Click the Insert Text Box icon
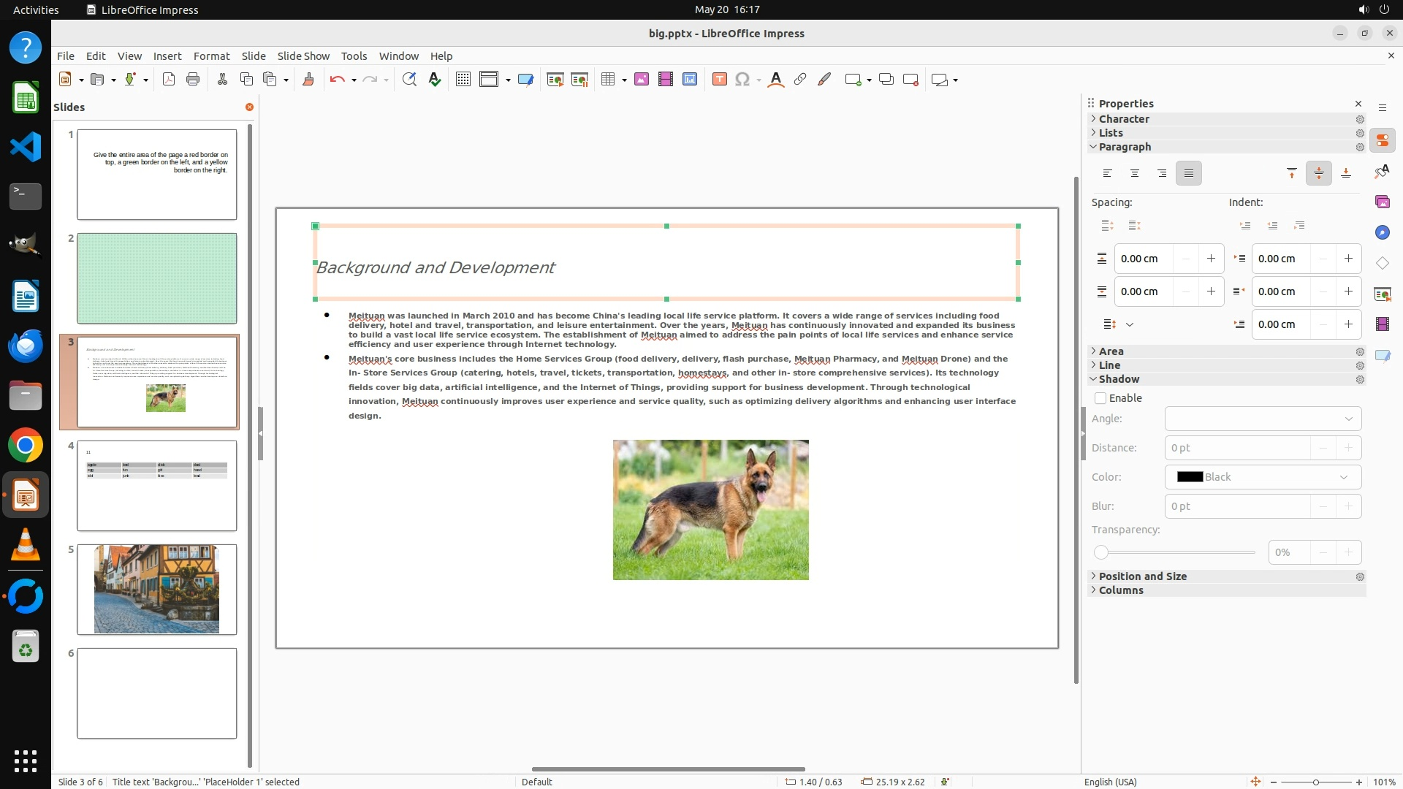Screen dimensions: 1403x789 coord(719,80)
